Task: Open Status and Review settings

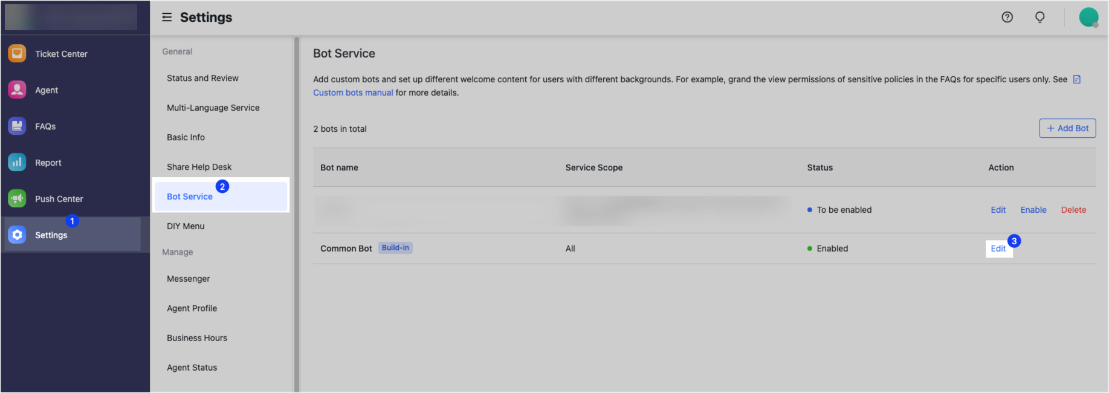Action: (202, 78)
